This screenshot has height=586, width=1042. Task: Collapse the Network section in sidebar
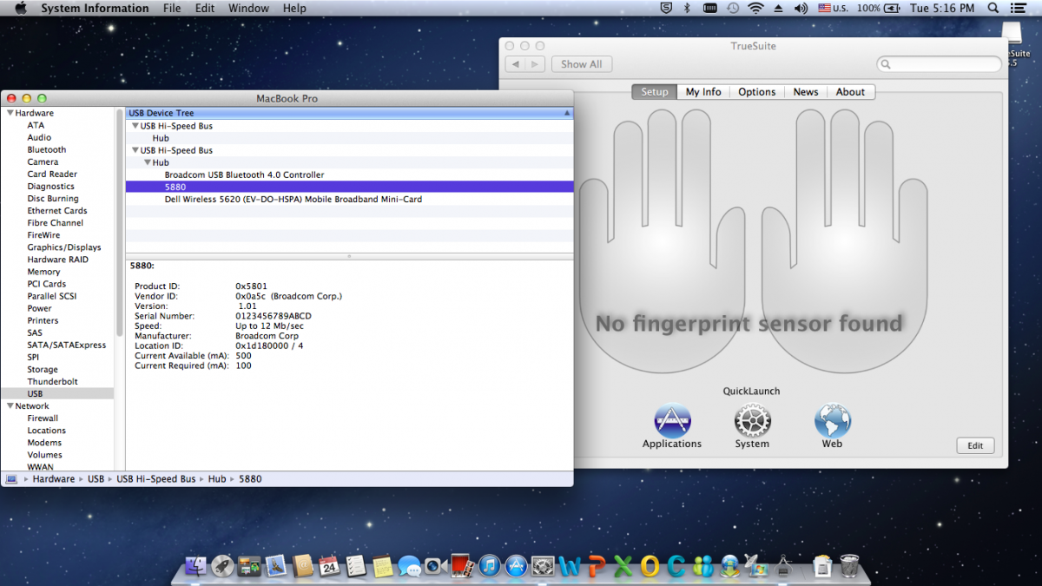point(10,405)
